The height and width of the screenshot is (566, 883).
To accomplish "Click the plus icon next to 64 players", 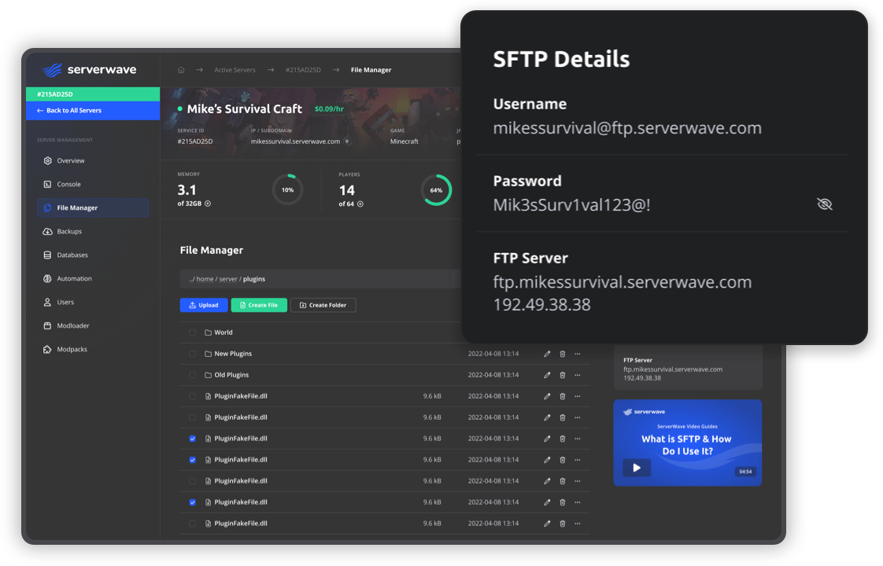I will click(x=360, y=204).
